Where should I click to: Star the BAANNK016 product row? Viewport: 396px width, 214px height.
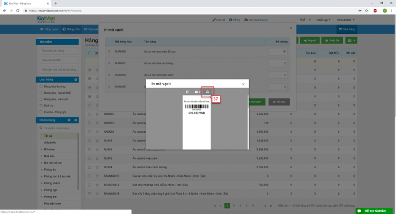[97, 176]
